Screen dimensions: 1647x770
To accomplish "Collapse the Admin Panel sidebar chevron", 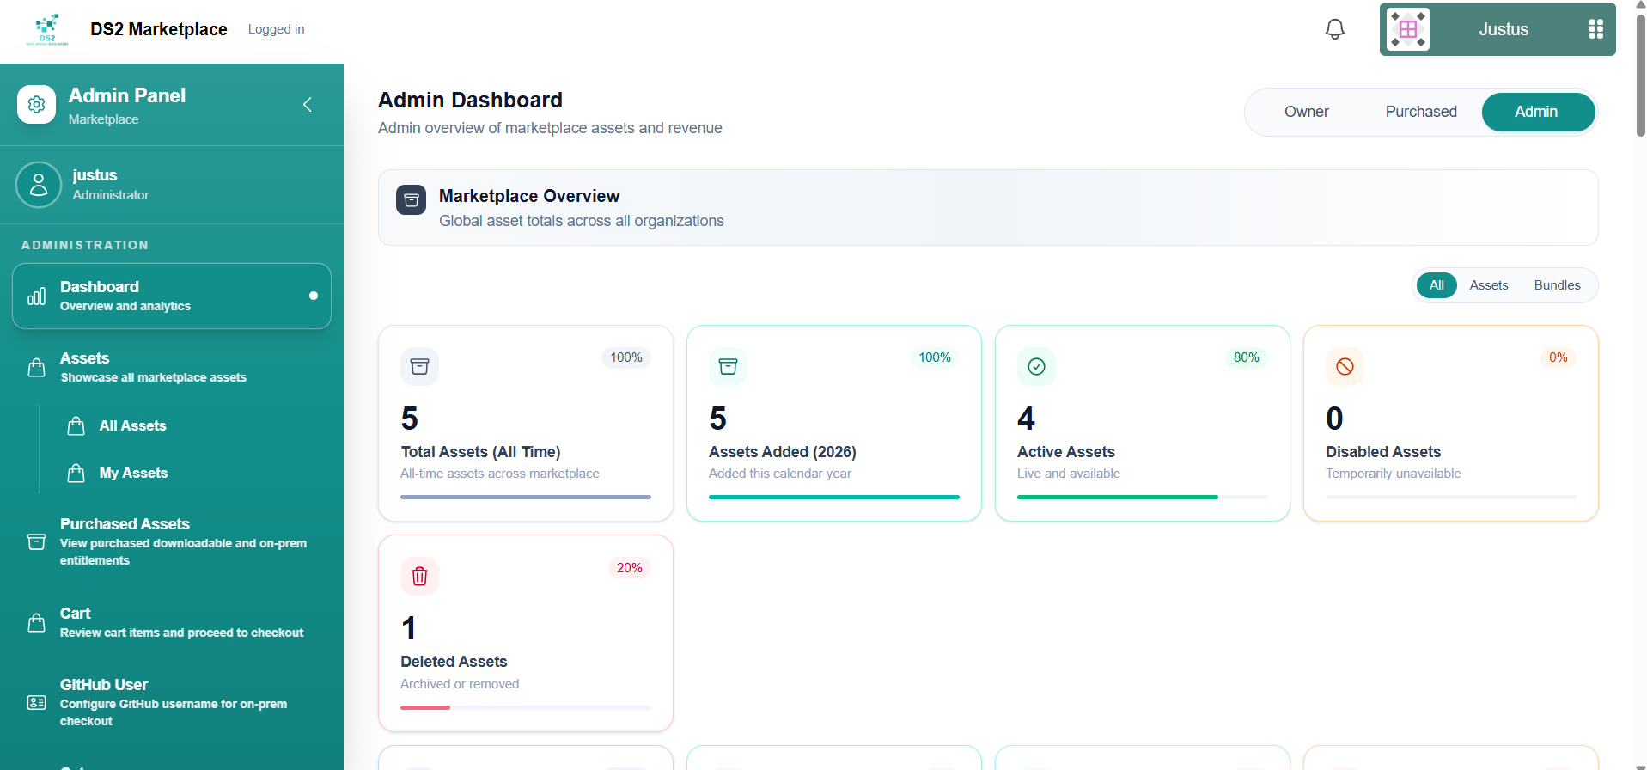I will [308, 105].
